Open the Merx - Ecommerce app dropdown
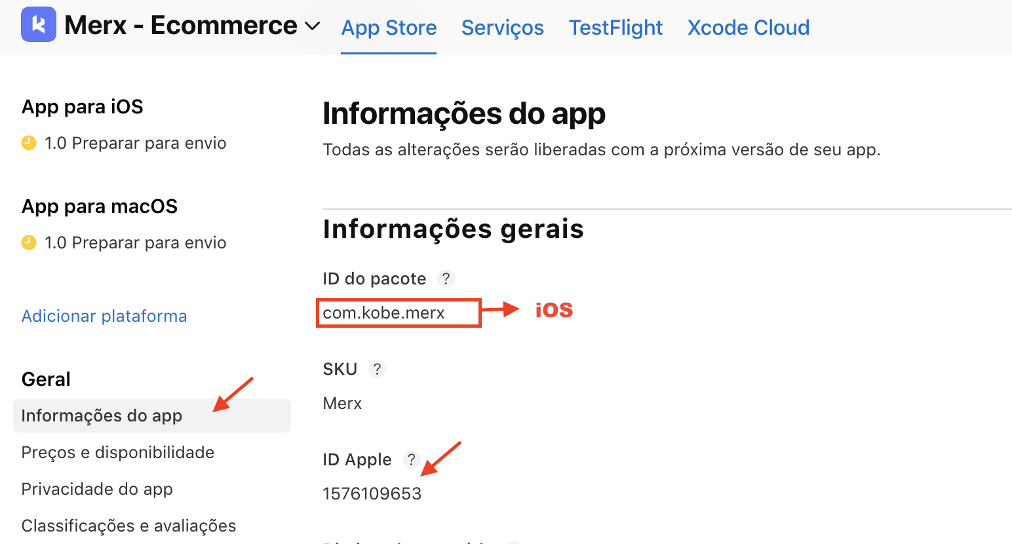 (x=313, y=26)
